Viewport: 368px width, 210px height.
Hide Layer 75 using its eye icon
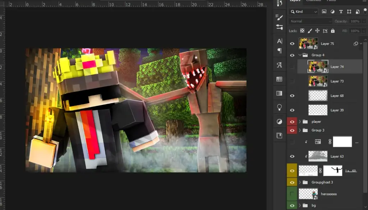tap(292, 43)
